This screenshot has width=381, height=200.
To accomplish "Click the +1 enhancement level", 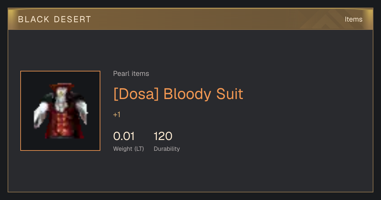I will (117, 115).
